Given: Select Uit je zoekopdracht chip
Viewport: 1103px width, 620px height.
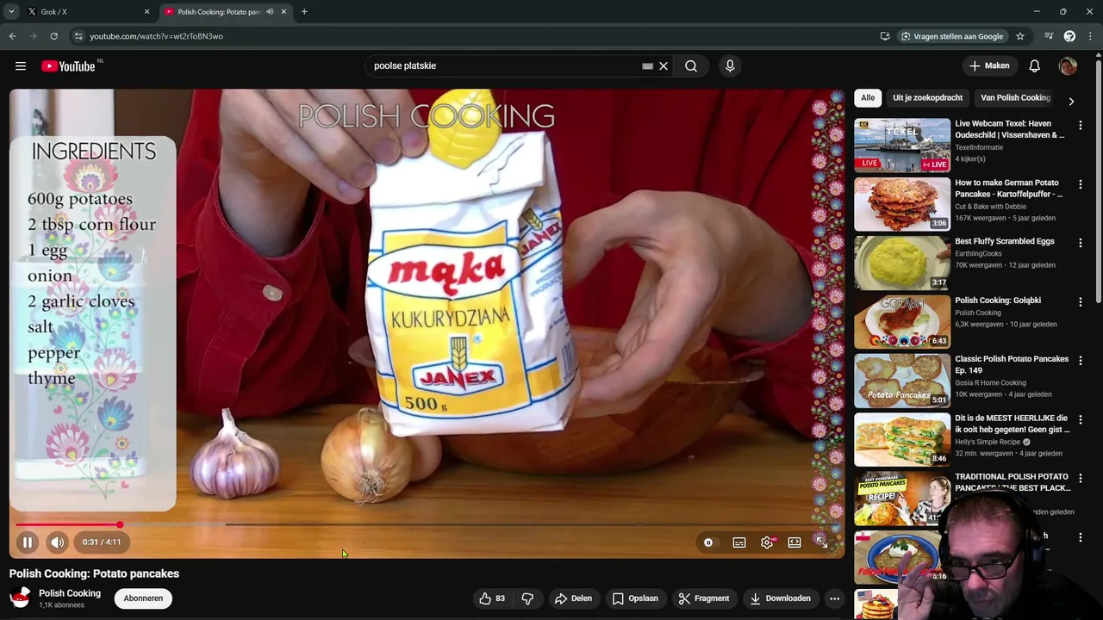Looking at the screenshot, I should tap(927, 98).
